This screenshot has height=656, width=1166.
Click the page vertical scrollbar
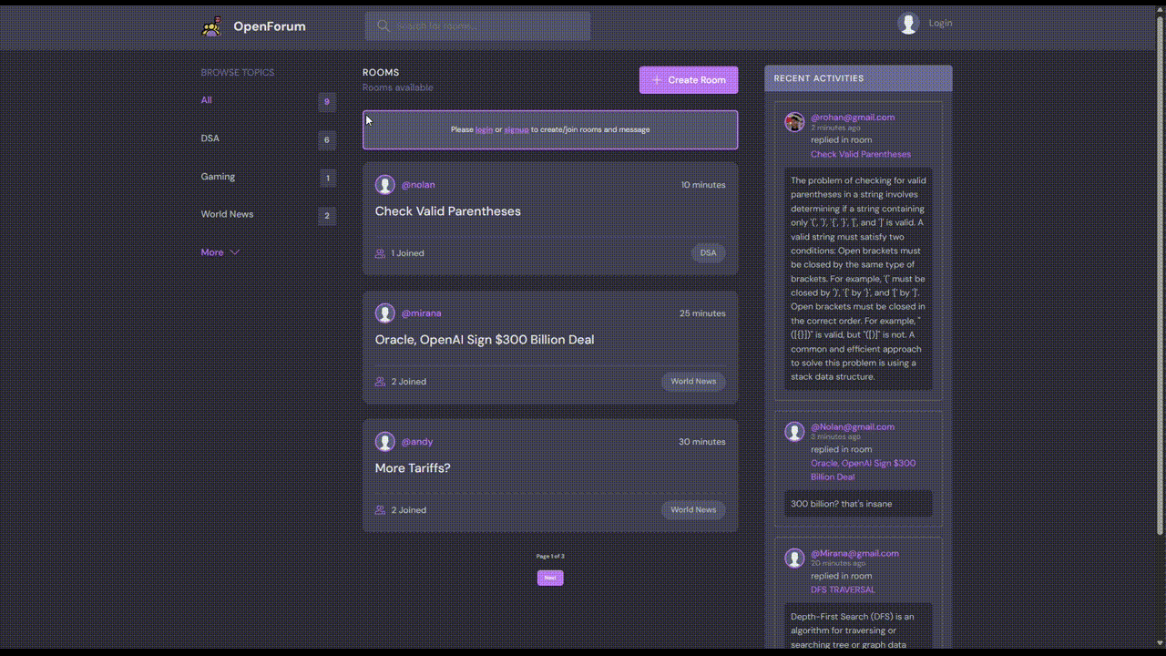(1160, 273)
